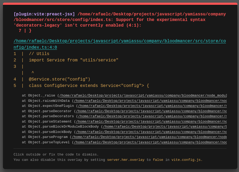Click the caret '^' error marker line

[x=33, y=73]
